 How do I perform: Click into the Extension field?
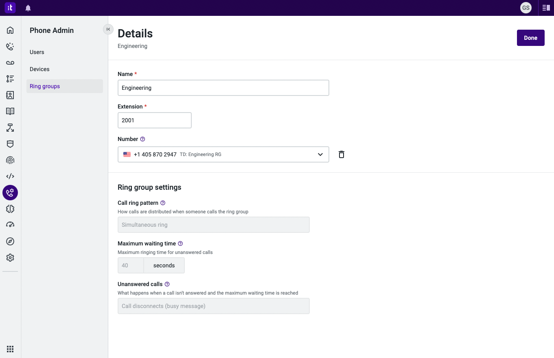[x=155, y=120]
